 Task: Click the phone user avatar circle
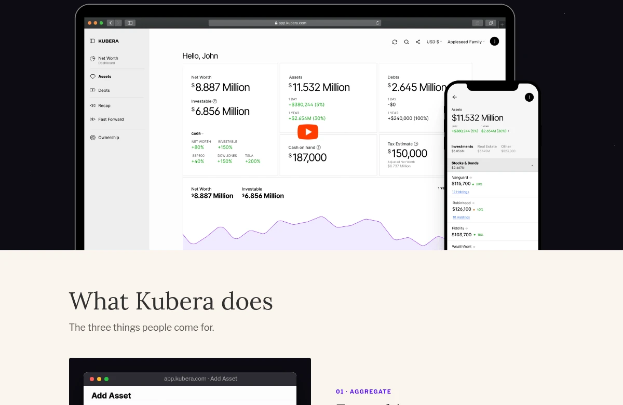pyautogui.click(x=529, y=97)
